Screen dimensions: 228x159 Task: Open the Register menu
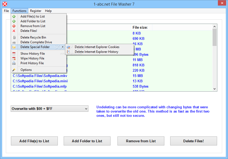(x=36, y=11)
